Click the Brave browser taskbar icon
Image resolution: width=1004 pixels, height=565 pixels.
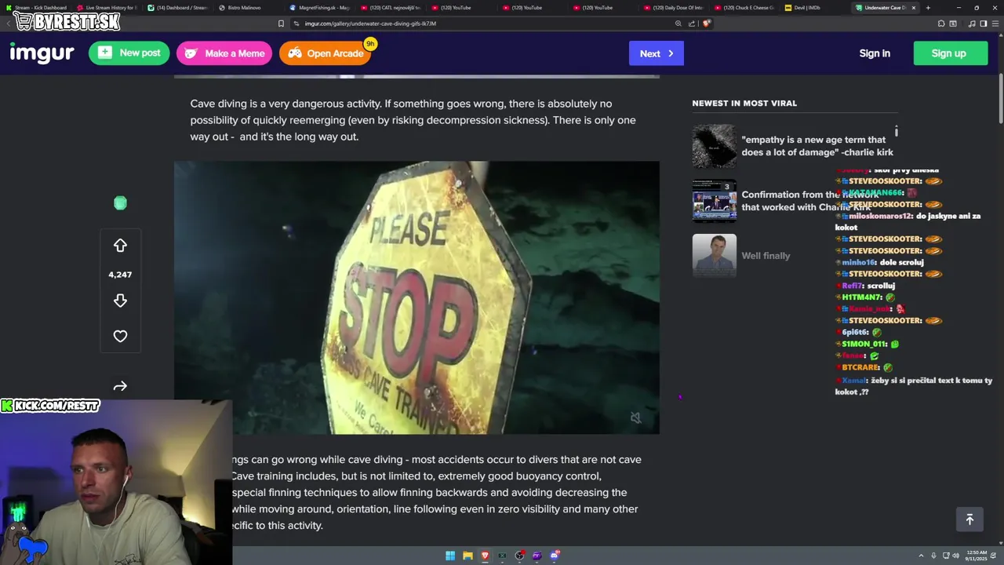coord(485,556)
